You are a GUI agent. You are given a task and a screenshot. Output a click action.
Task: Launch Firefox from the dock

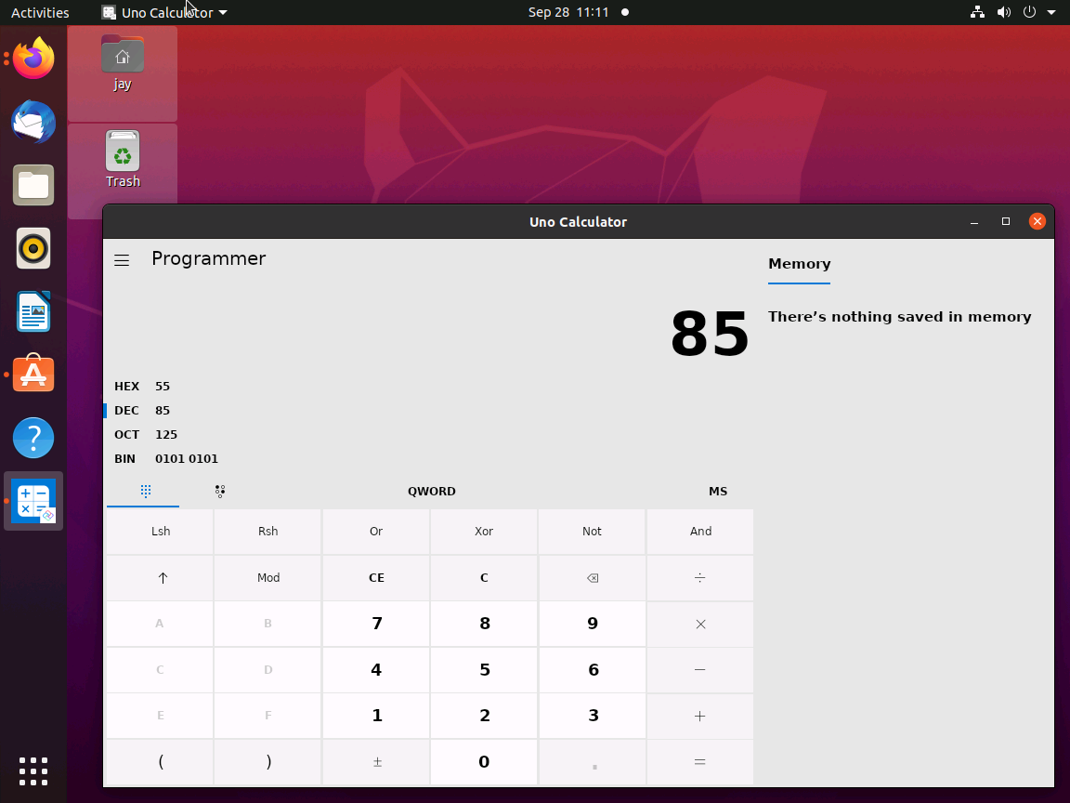(33, 58)
